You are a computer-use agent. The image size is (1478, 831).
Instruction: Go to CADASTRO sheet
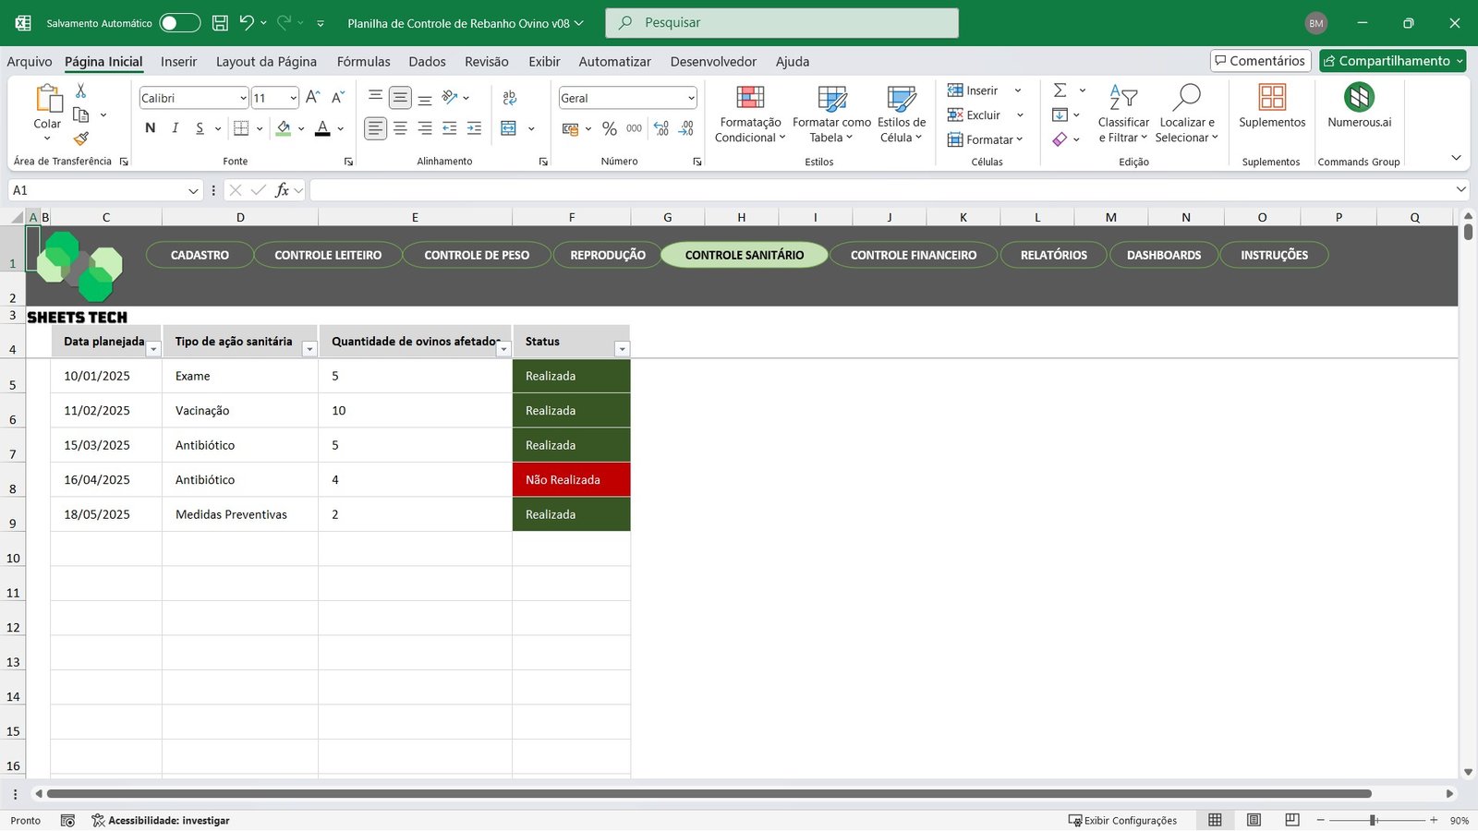200,255
